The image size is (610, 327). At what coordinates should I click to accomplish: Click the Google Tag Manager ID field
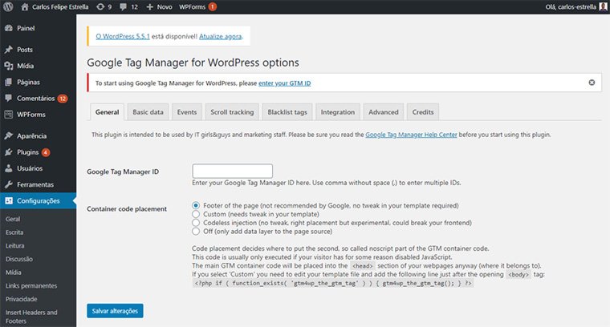coord(232,171)
